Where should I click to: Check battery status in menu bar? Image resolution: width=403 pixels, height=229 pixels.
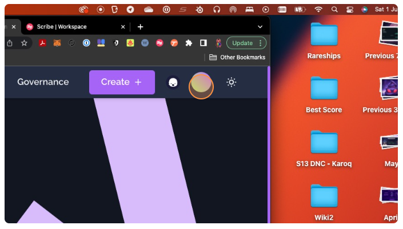tap(300, 10)
